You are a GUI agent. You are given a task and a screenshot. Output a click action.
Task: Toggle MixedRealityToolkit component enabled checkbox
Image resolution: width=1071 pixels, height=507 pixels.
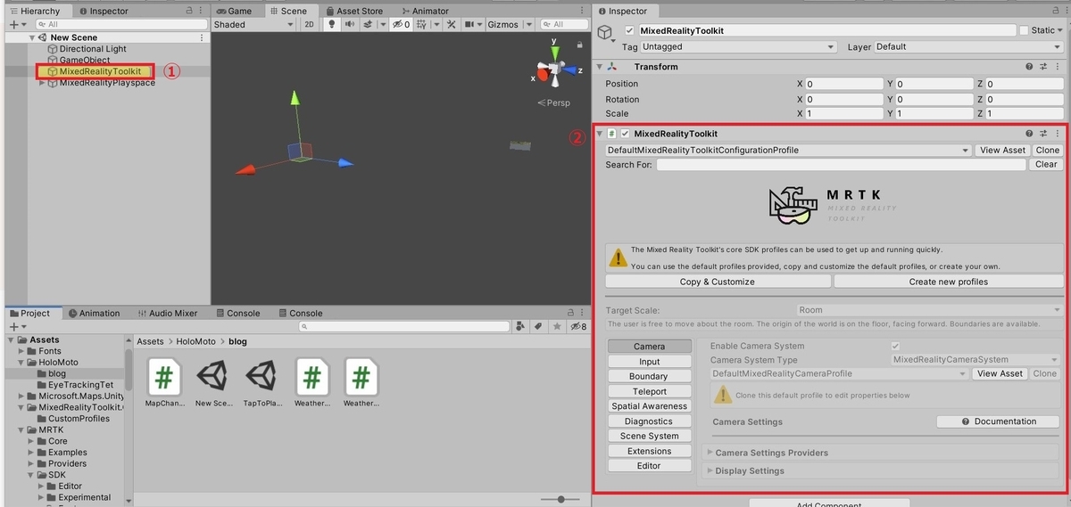[x=626, y=134]
